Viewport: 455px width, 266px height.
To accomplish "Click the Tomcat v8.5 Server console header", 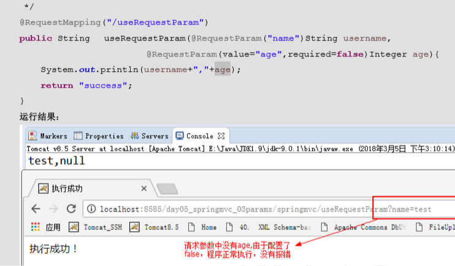I will [x=240, y=149].
